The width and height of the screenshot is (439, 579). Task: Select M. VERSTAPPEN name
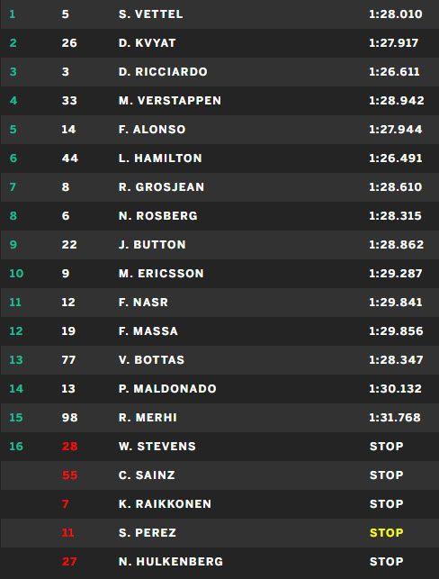tap(170, 101)
